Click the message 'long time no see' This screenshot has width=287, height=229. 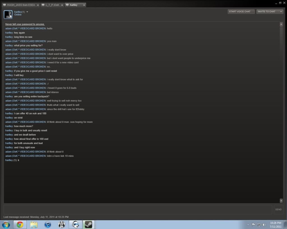23,37
